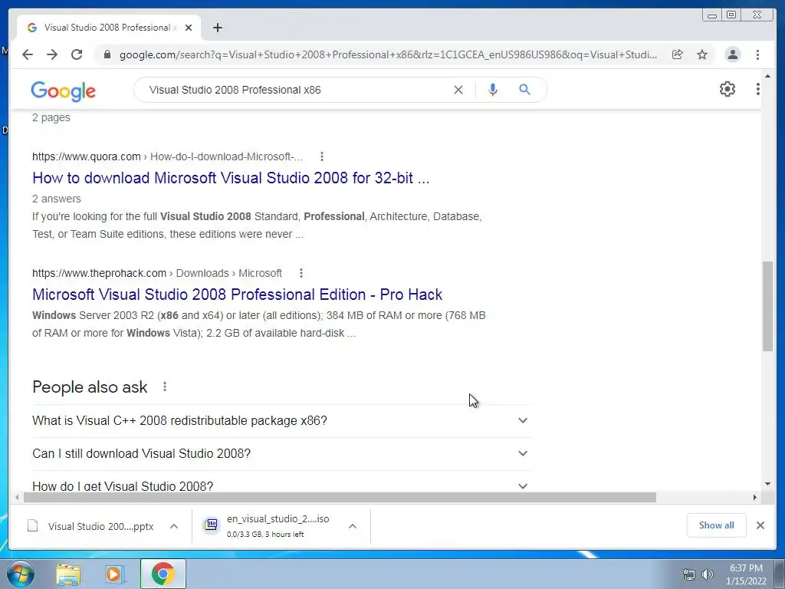The image size is (785, 589).
Task: Focus the Google search input field
Action: click(x=295, y=90)
